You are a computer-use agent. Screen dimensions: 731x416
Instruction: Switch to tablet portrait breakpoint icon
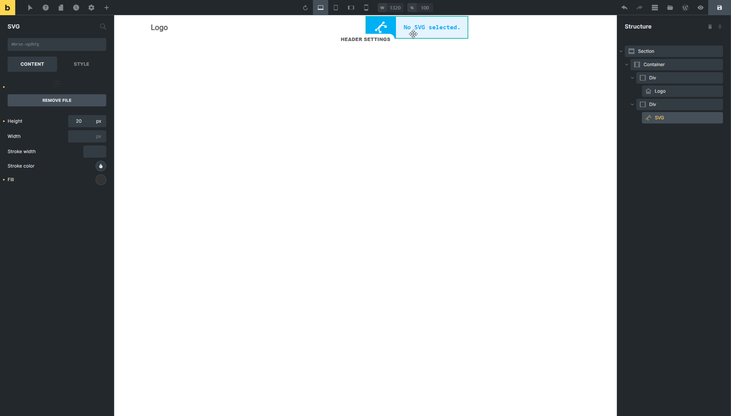point(336,8)
